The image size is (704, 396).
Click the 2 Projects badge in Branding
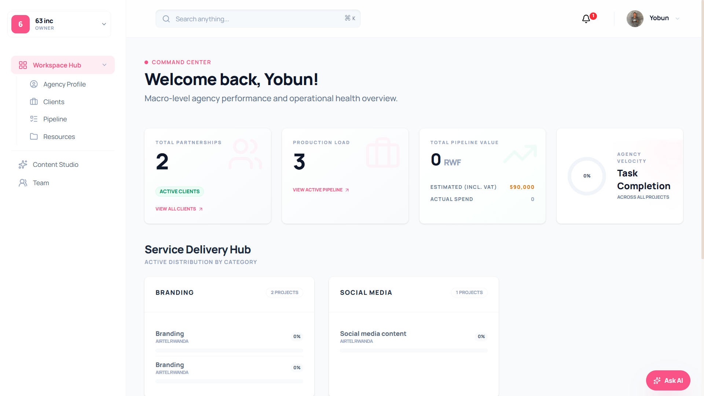pyautogui.click(x=285, y=293)
